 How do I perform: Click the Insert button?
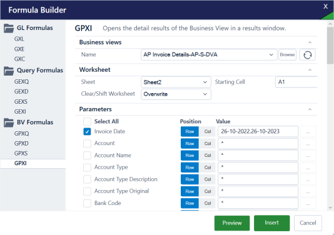click(271, 223)
